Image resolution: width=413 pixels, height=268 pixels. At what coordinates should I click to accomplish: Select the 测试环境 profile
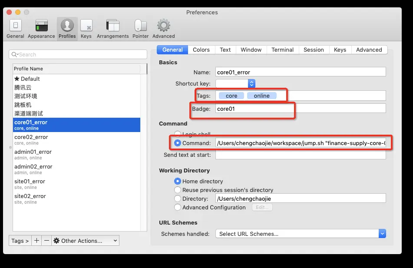[76, 96]
